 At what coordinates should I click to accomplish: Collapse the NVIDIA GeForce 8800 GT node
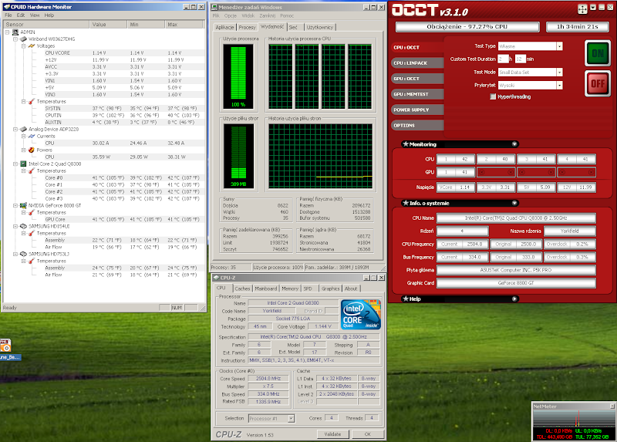point(15,205)
